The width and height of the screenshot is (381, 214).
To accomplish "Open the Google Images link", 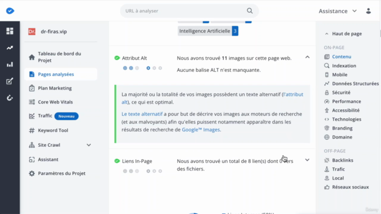I will (x=201, y=130).
